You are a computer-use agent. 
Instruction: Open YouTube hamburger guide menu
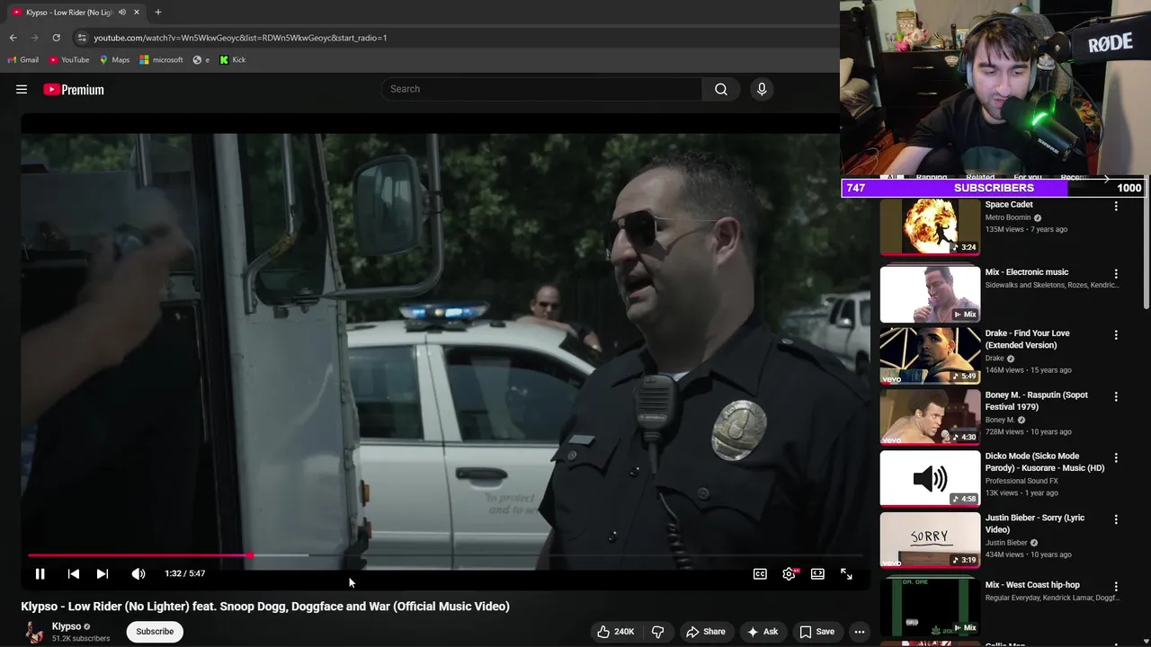(22, 89)
